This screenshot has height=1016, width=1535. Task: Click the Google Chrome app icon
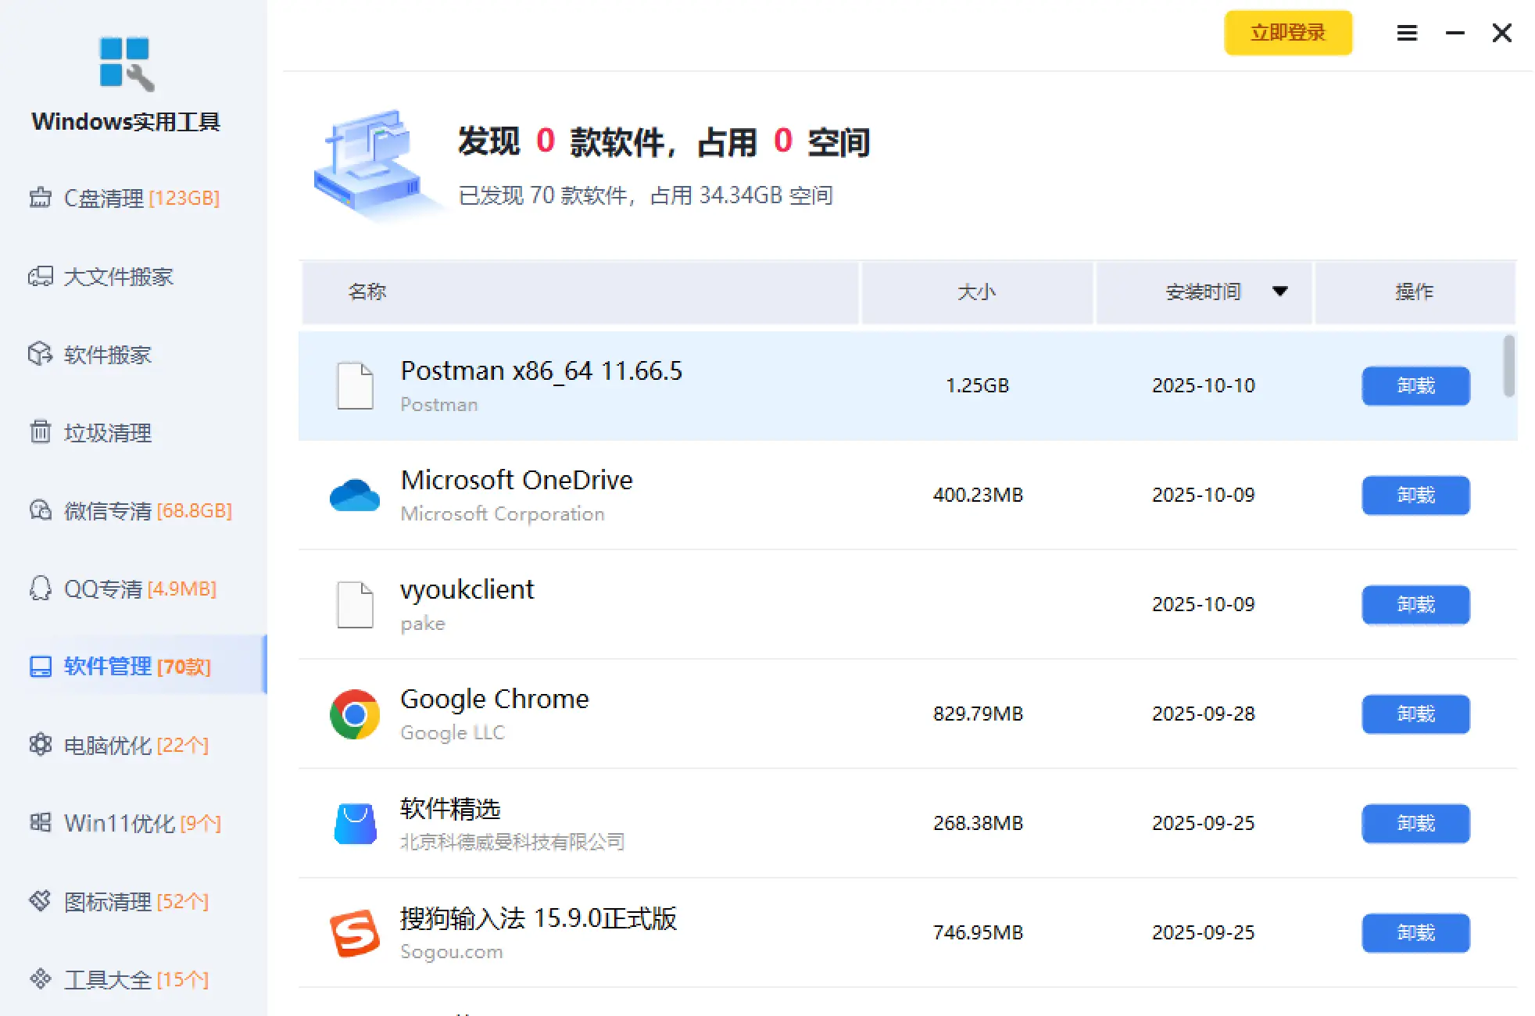(354, 714)
